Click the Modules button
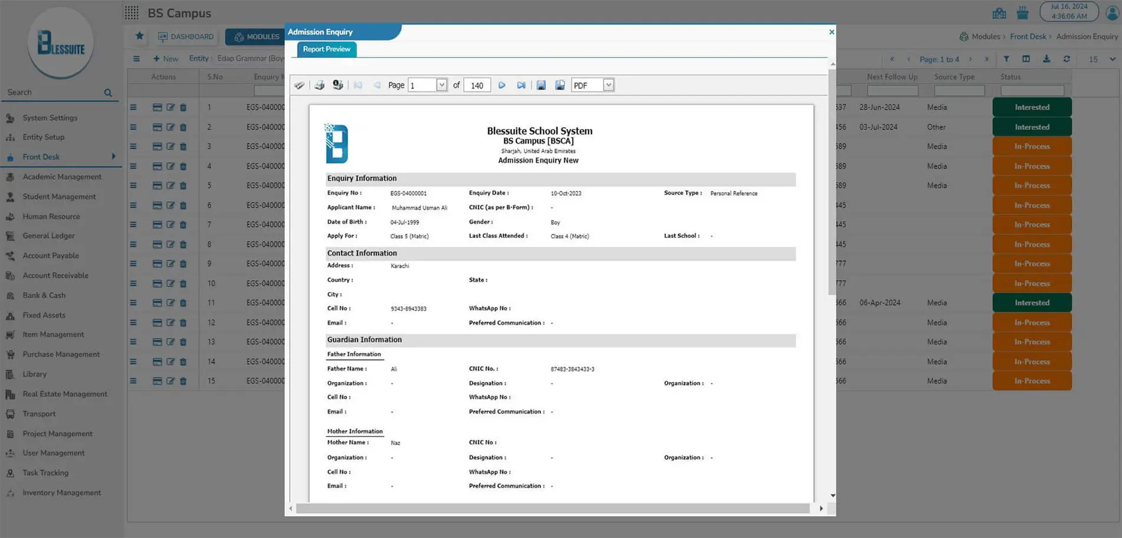This screenshot has width=1122, height=538. click(x=256, y=37)
